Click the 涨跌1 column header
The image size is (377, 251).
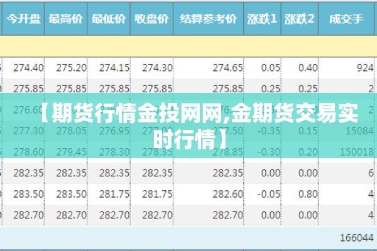point(262,18)
